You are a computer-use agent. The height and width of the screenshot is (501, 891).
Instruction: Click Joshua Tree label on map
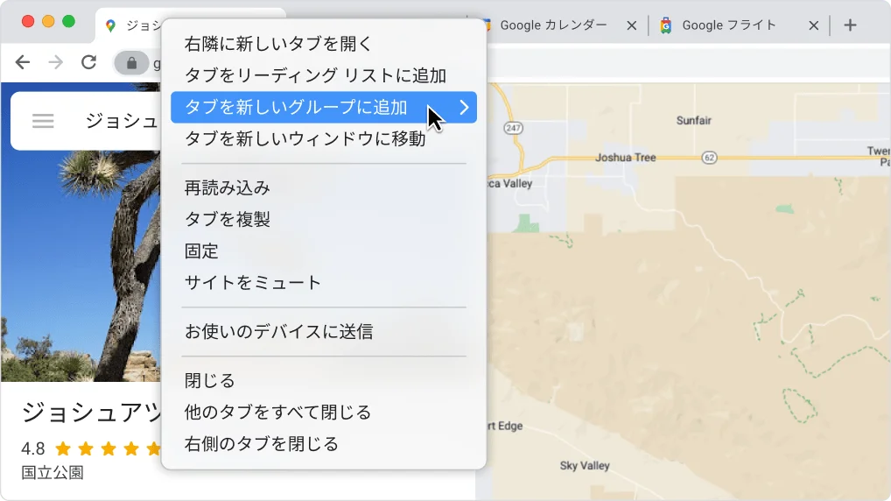tap(625, 158)
